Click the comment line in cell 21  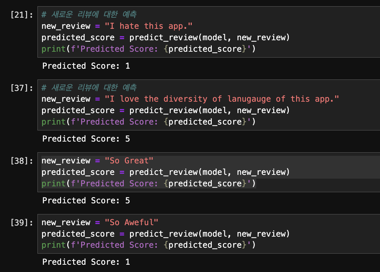[x=89, y=15]
